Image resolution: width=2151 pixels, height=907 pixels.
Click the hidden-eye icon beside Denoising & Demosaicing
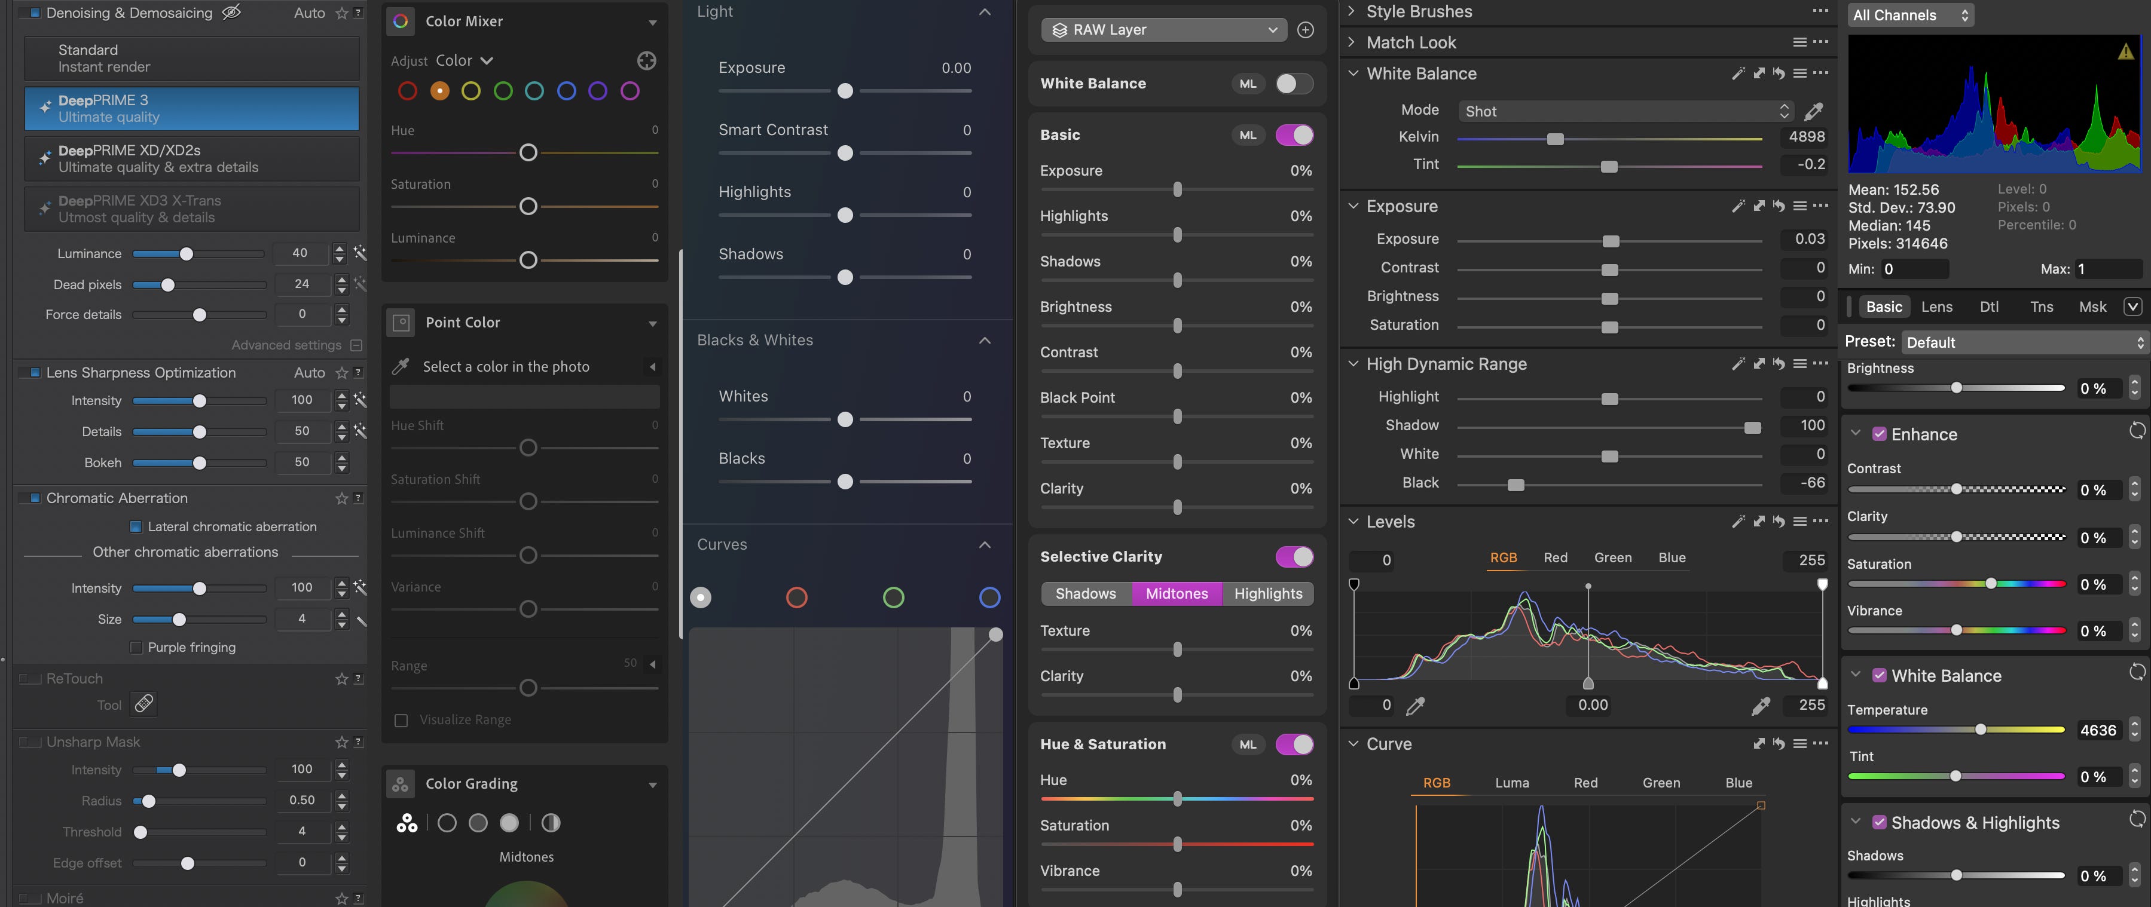[x=231, y=12]
